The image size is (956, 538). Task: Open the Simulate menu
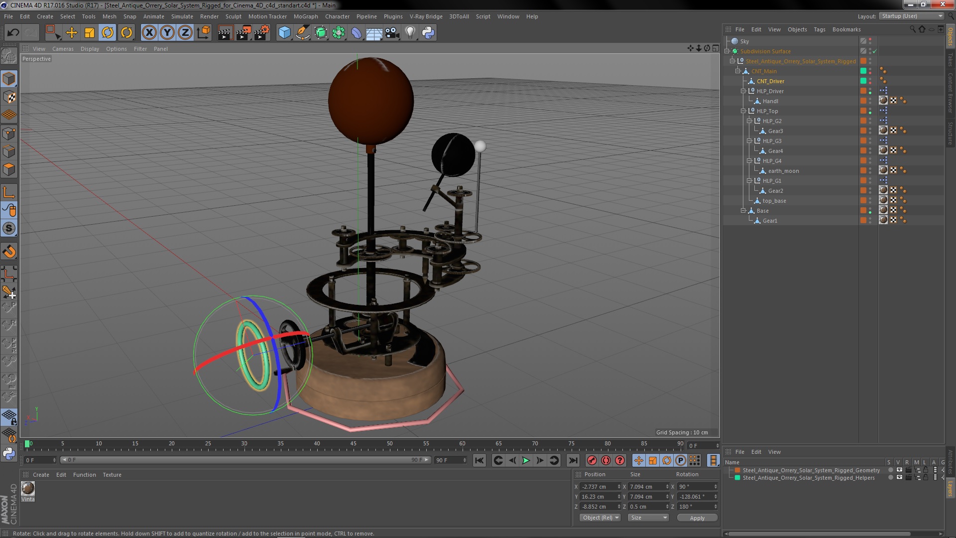[182, 16]
